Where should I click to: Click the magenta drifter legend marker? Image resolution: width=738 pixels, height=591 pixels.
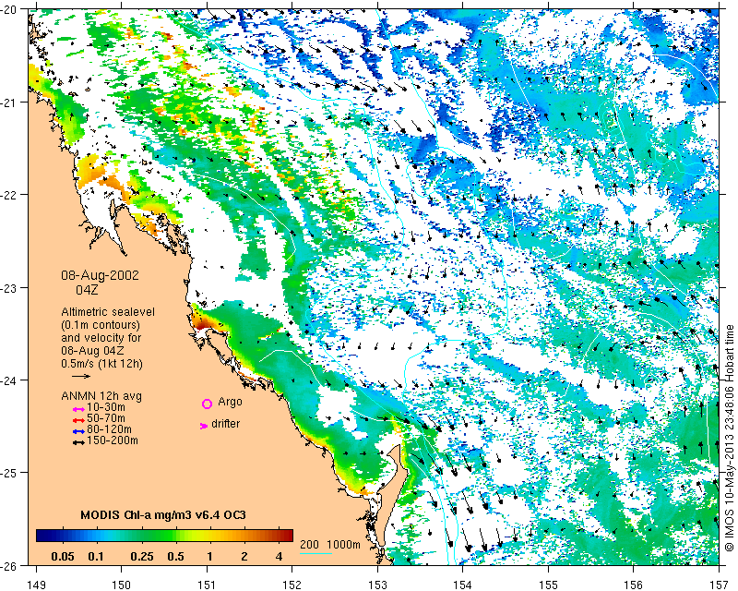[x=204, y=426]
